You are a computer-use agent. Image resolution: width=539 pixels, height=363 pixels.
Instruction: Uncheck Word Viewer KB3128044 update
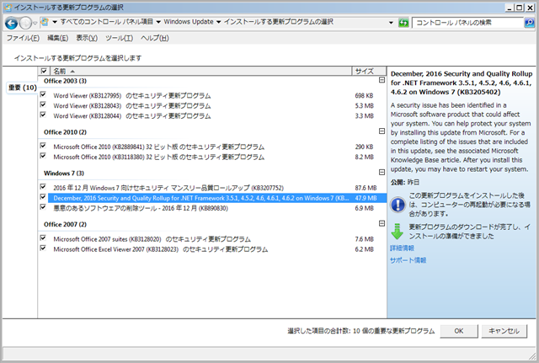click(43, 115)
